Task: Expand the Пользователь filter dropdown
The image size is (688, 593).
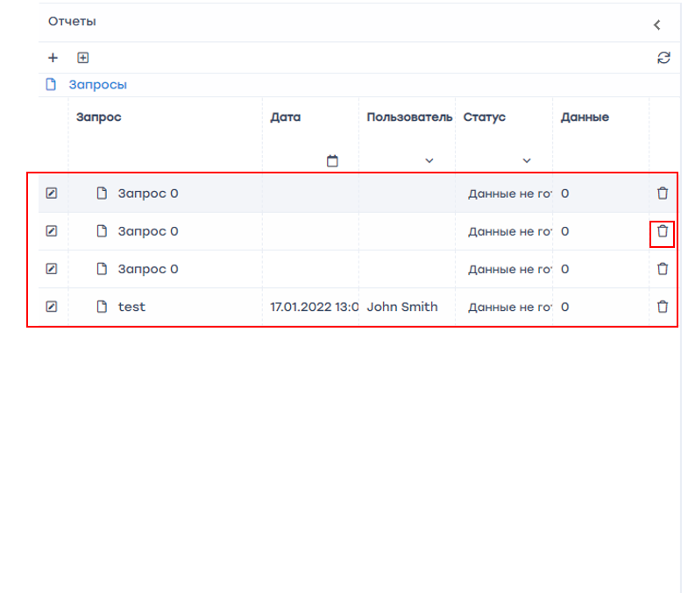Action: (x=429, y=161)
